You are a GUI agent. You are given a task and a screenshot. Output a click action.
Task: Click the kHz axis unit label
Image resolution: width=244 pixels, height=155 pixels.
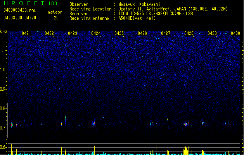pyautogui.click(x=3, y=31)
